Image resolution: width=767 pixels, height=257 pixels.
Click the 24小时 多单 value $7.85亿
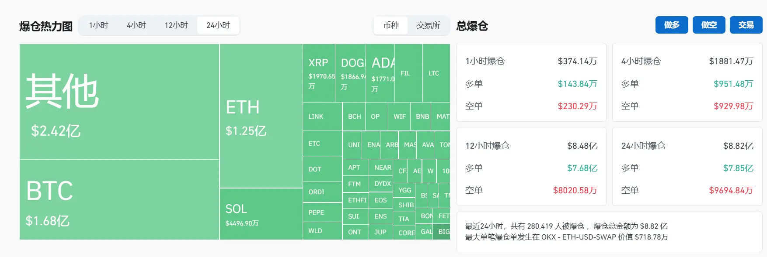tap(738, 168)
